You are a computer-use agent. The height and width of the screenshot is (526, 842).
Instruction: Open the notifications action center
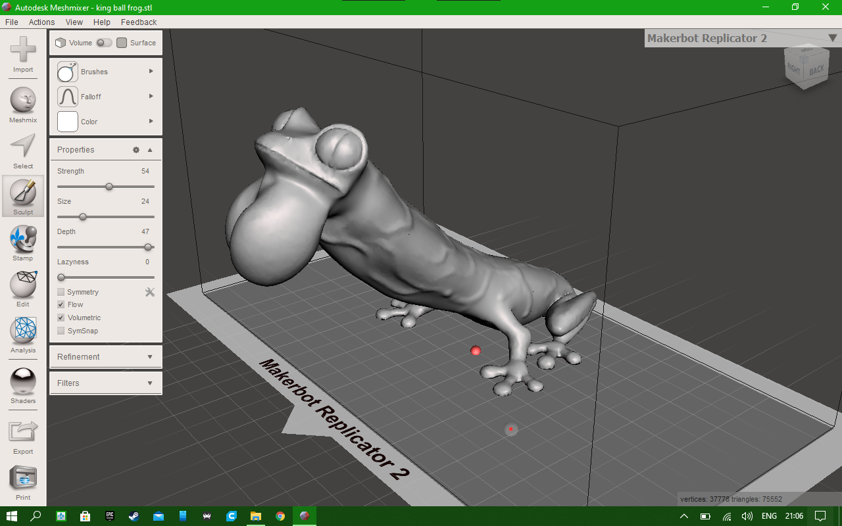tap(820, 516)
